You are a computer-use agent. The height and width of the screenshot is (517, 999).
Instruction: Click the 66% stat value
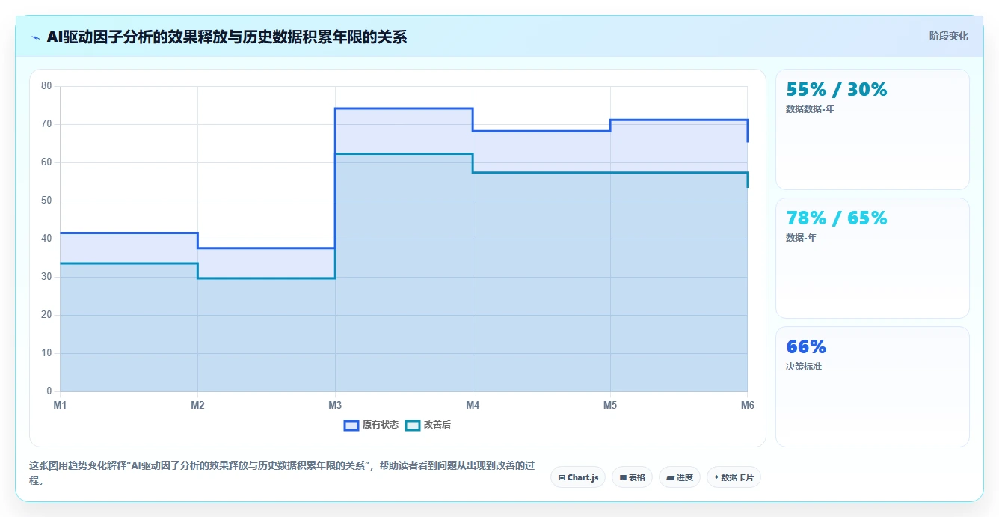point(806,347)
